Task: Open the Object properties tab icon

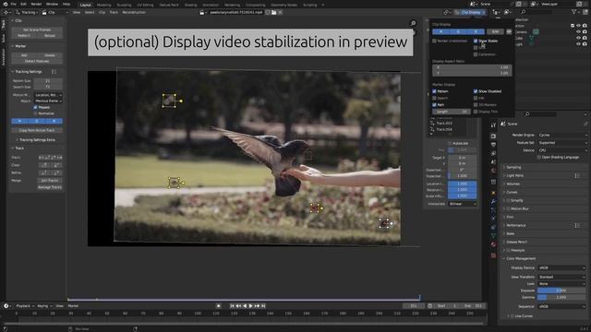Action: click(493, 193)
